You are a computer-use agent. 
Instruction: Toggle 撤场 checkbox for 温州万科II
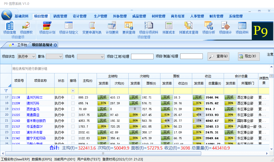pyautogui.click(x=73, y=97)
